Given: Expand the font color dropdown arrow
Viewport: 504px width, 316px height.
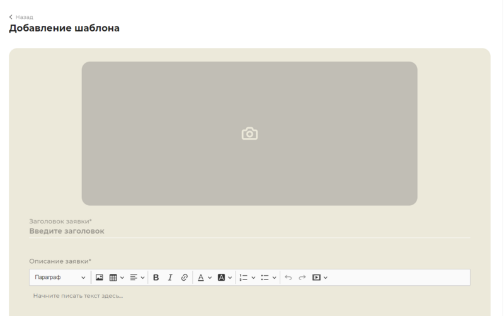Looking at the screenshot, I should tap(210, 278).
